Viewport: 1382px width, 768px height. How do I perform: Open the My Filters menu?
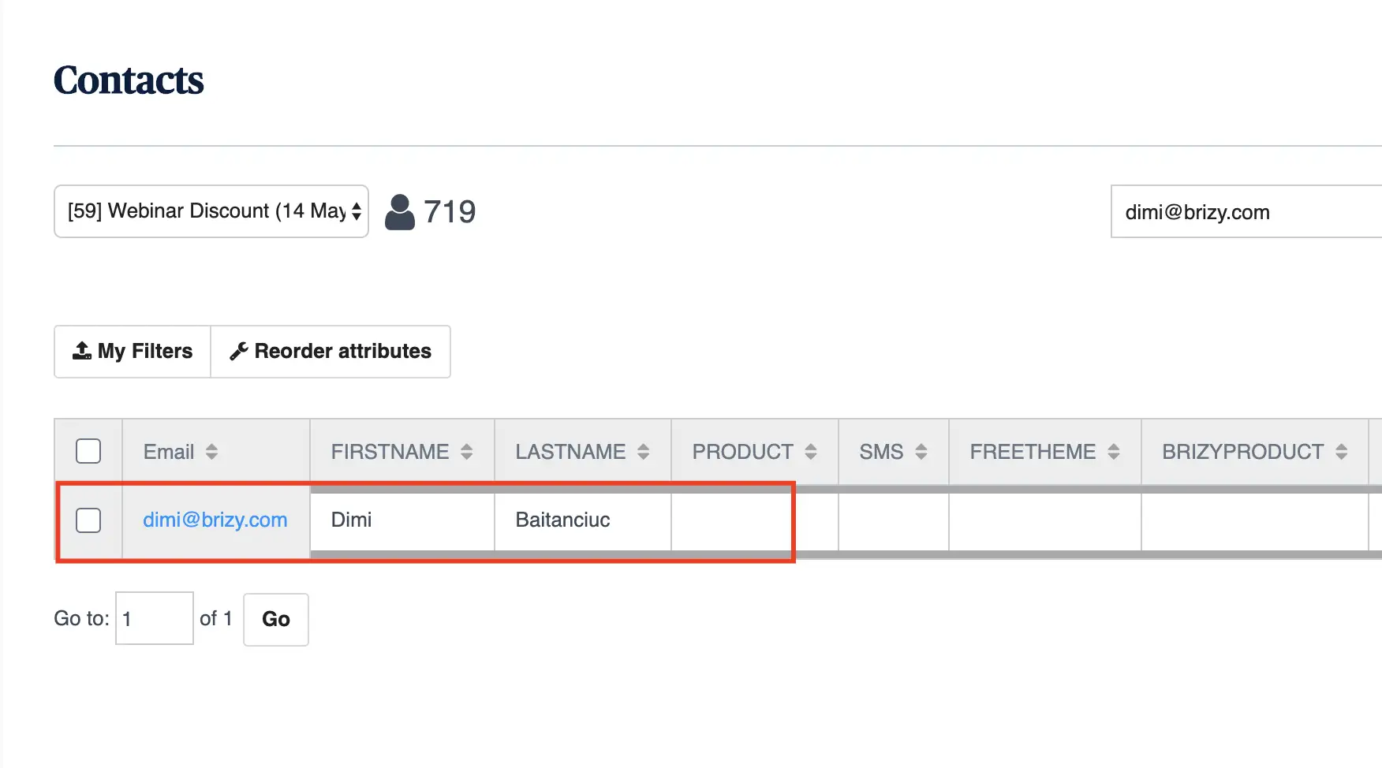[x=133, y=352]
